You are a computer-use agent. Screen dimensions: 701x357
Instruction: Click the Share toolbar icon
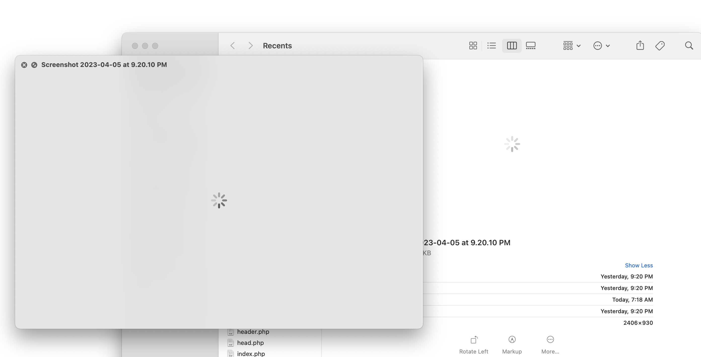(x=640, y=45)
